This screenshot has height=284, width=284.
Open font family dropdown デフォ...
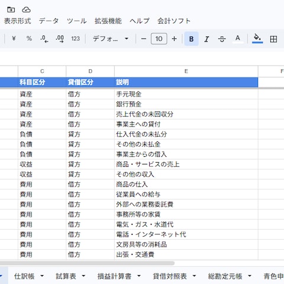111,38
